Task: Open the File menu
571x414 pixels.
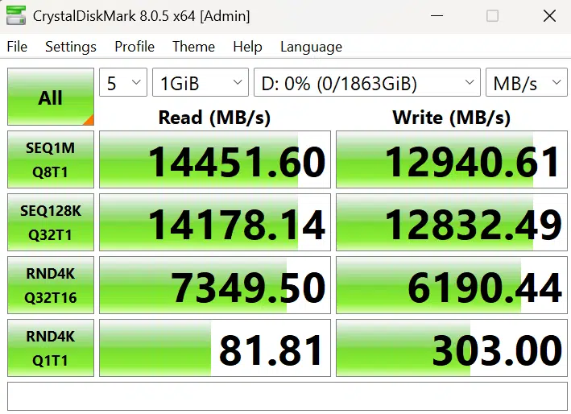Action: [x=17, y=47]
